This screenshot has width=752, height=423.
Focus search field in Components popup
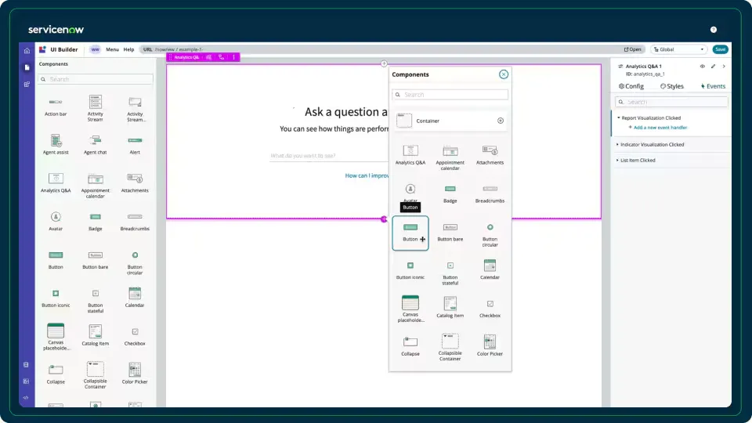point(450,95)
